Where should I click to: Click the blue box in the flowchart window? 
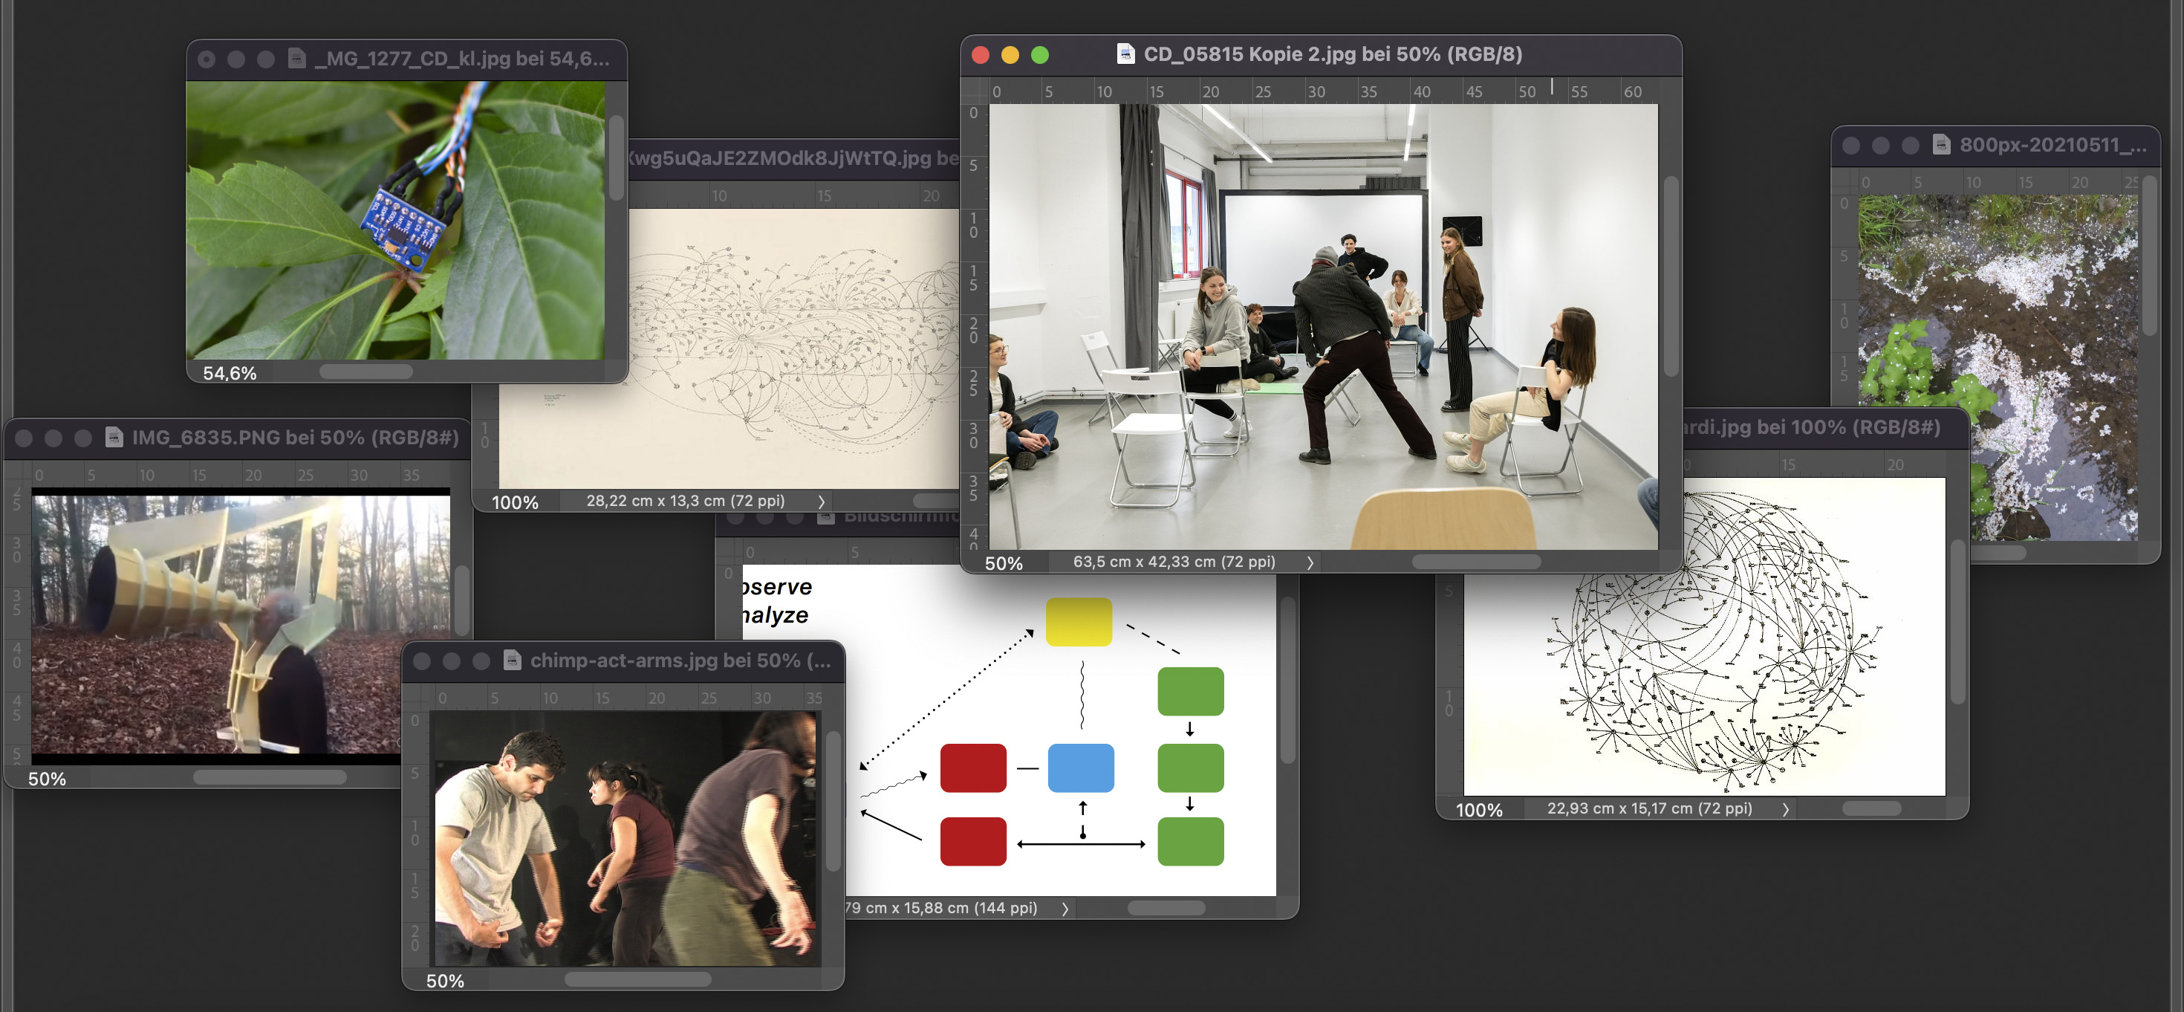coord(1081,768)
